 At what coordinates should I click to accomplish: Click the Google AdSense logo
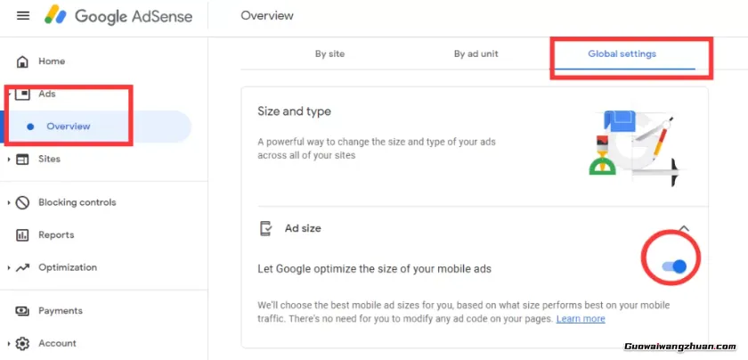tap(125, 16)
